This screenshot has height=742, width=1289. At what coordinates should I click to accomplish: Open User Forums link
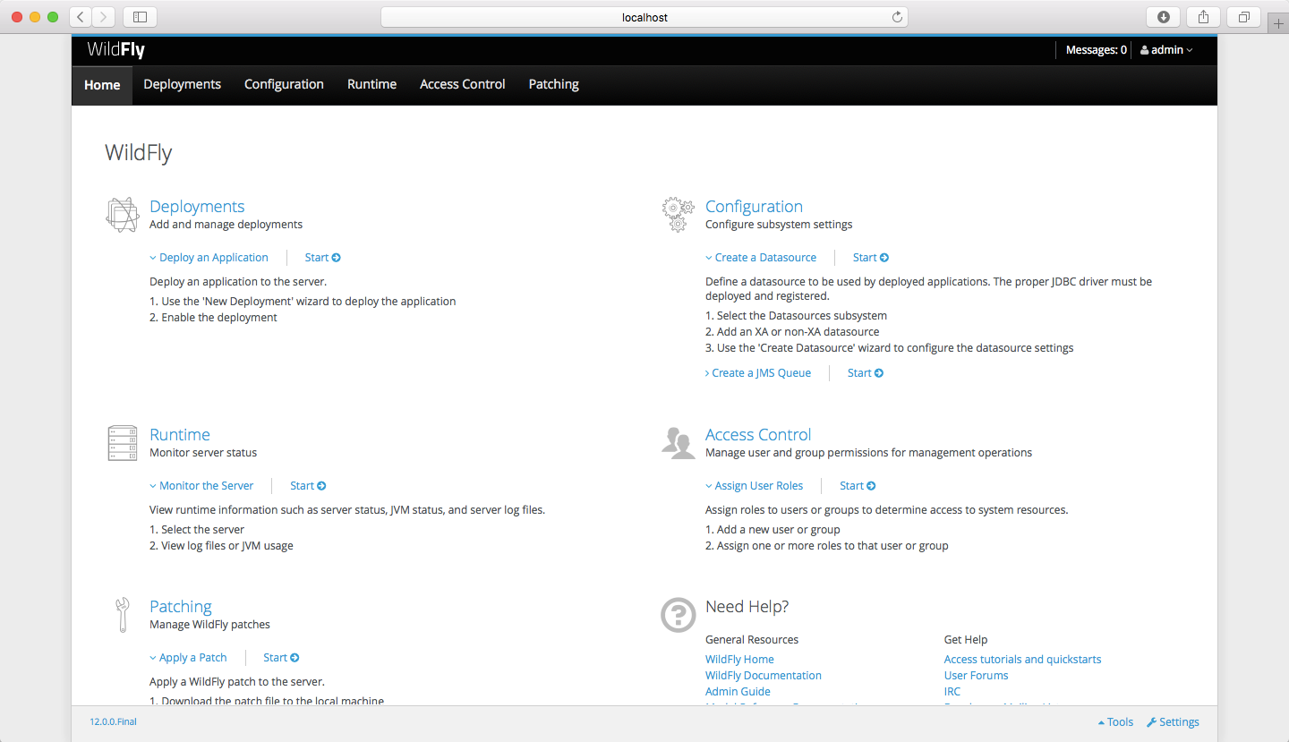[x=976, y=676]
